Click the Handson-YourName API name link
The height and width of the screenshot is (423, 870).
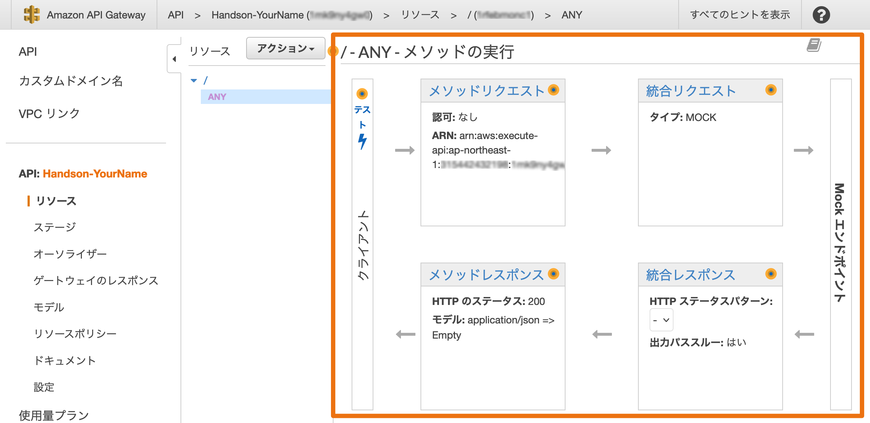pyautogui.click(x=95, y=174)
